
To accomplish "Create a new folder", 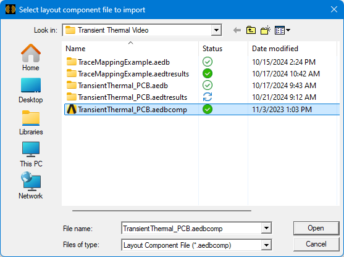I will (265, 30).
